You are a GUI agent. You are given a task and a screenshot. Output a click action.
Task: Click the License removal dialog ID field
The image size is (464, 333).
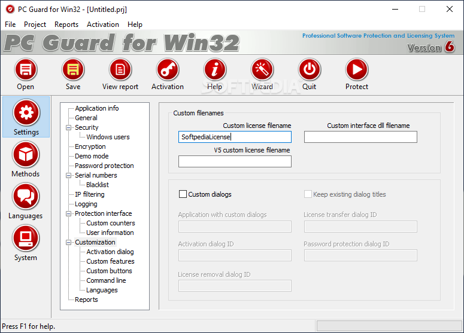click(x=235, y=286)
